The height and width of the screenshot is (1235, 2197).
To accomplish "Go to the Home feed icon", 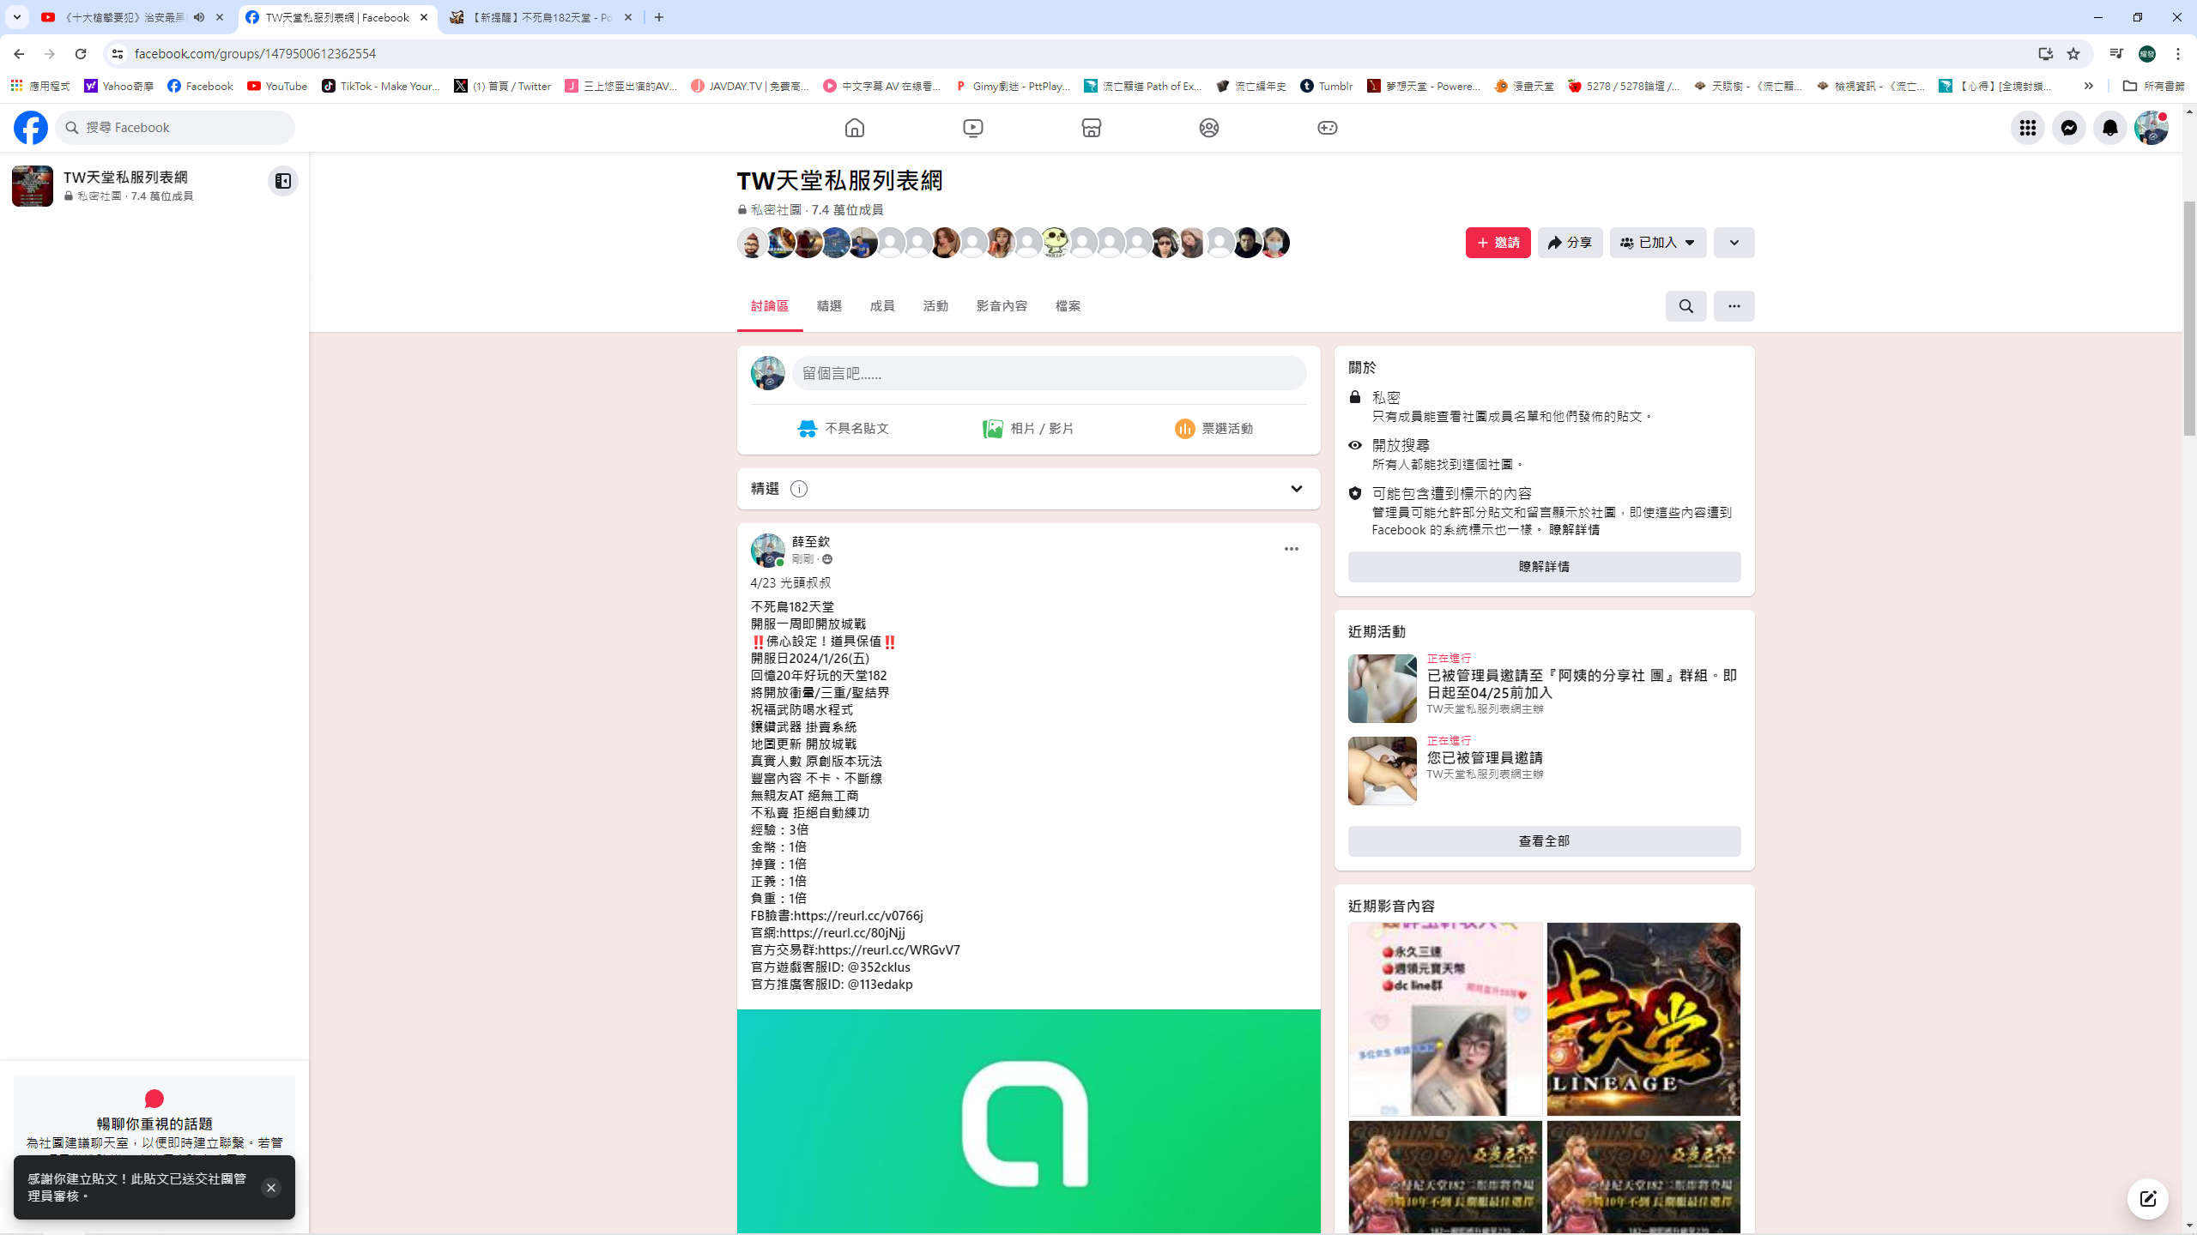I will 855,128.
